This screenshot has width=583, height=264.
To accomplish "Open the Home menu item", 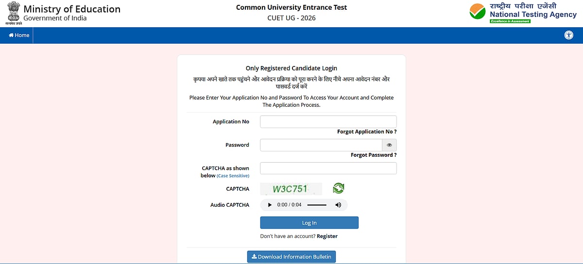I will pos(19,35).
